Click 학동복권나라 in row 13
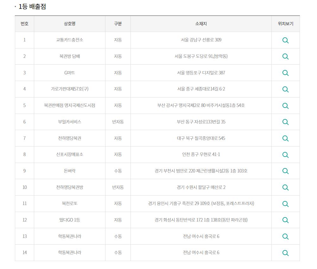This screenshot has height=269, width=317. coord(70,236)
